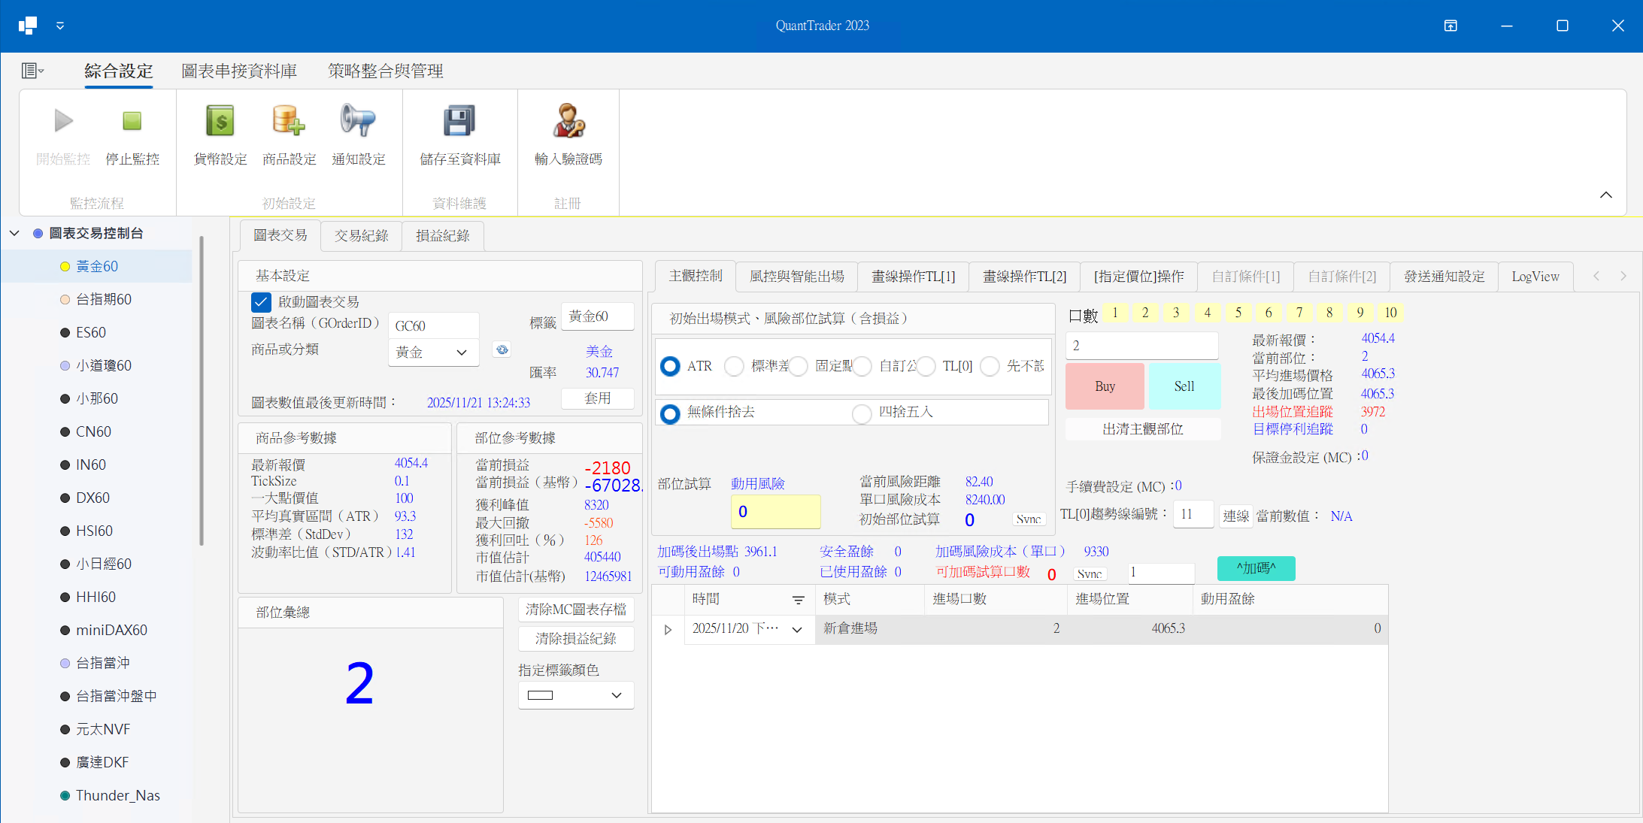The image size is (1643, 823).
Task: Open 輸入驗證碼 registration icon
Action: (x=568, y=121)
